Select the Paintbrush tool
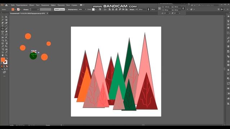The width and height of the screenshot is (230, 129). click(x=6, y=29)
